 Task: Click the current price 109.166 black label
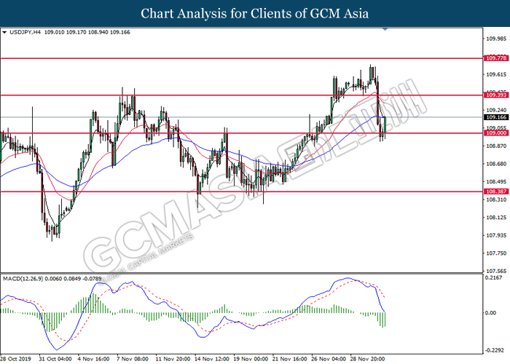point(495,117)
